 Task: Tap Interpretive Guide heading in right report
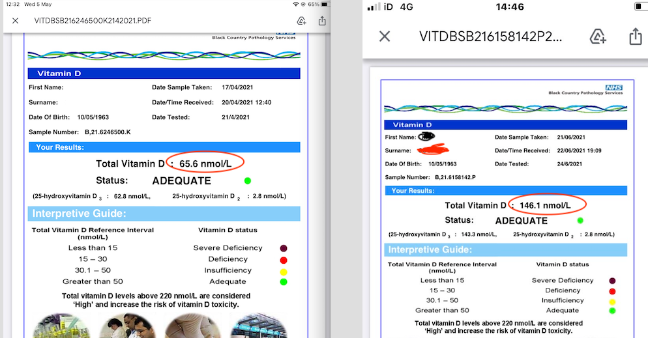506,249
